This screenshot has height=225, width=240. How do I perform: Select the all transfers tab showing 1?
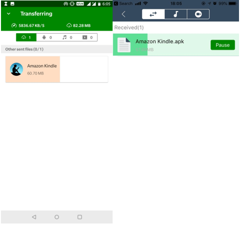pos(26,38)
